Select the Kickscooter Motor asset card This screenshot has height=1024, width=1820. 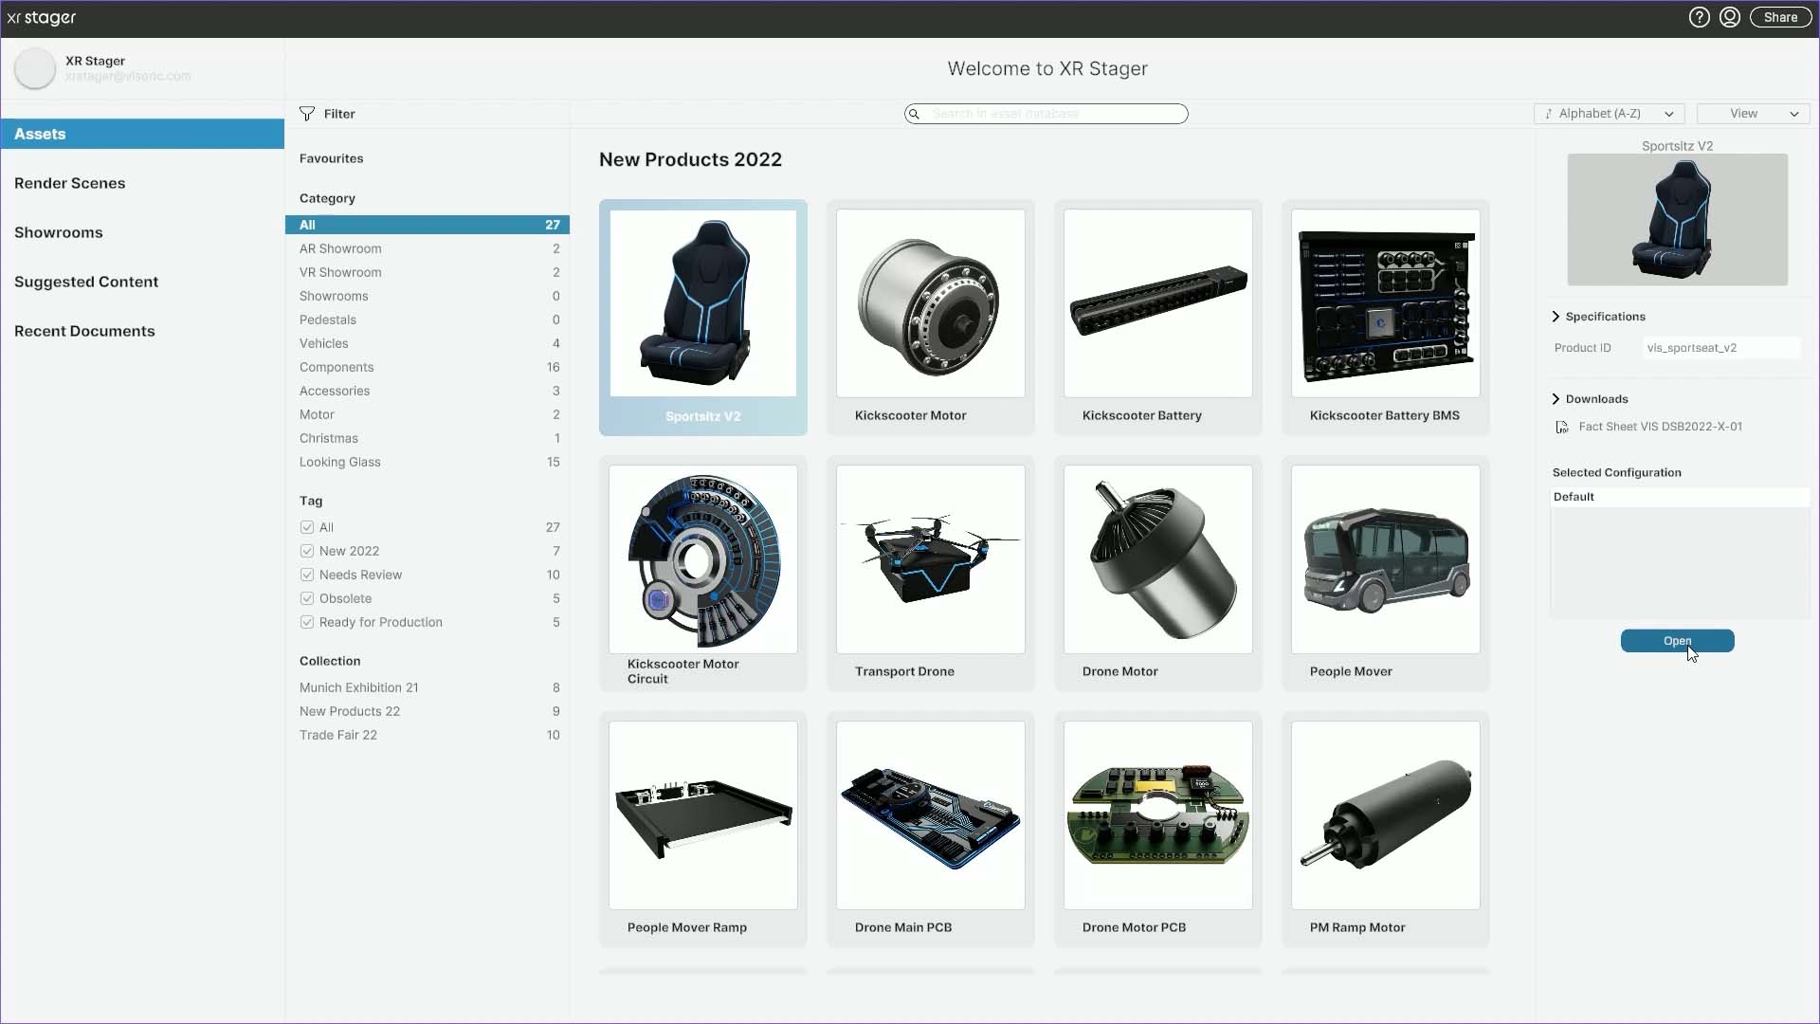click(x=931, y=318)
